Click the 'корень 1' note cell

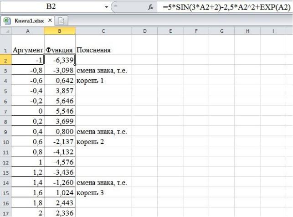click(x=103, y=80)
